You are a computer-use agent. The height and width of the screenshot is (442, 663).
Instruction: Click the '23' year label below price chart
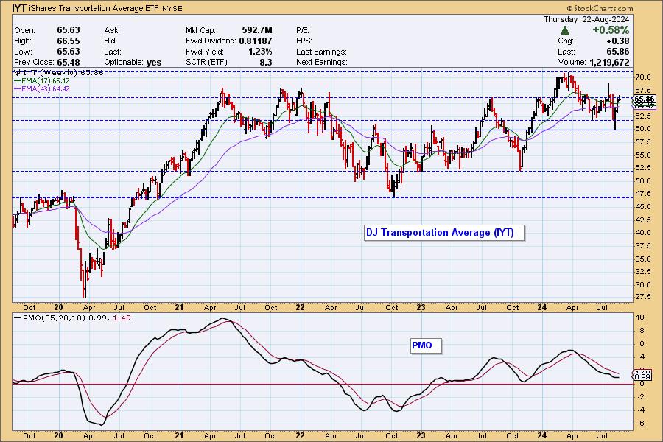click(x=421, y=307)
